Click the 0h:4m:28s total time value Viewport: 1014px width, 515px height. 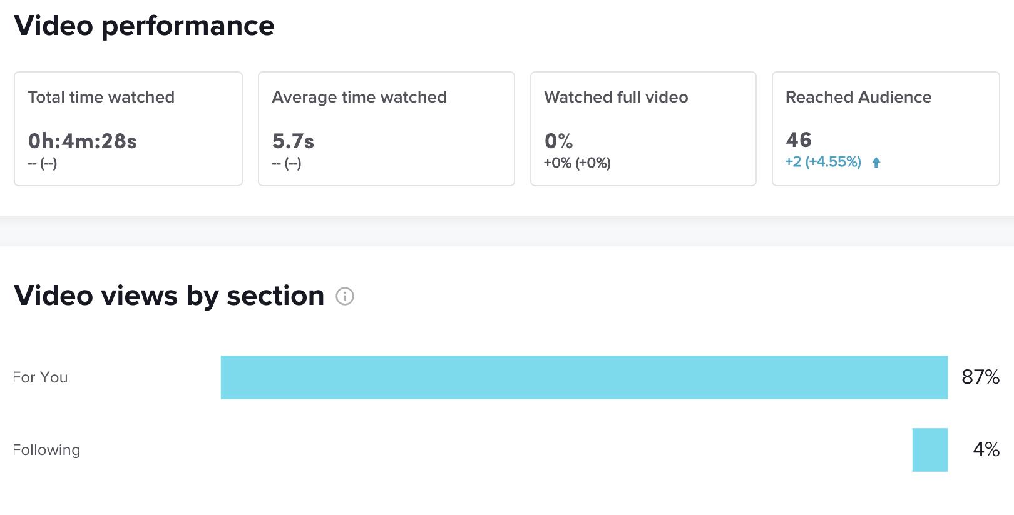82,141
